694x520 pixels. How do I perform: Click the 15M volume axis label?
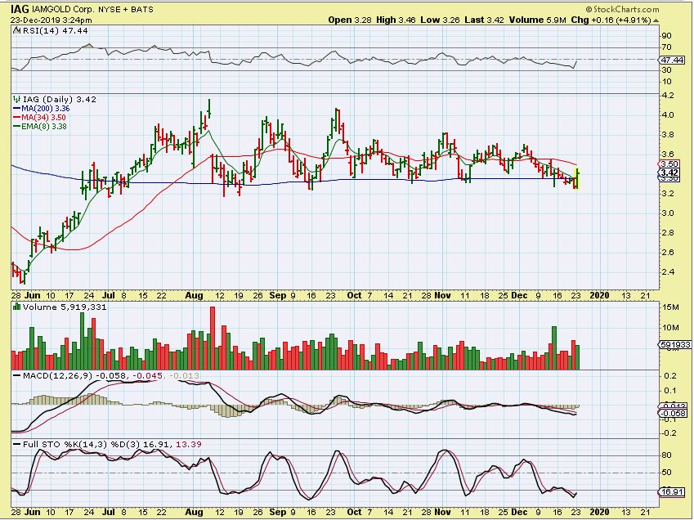(671, 307)
